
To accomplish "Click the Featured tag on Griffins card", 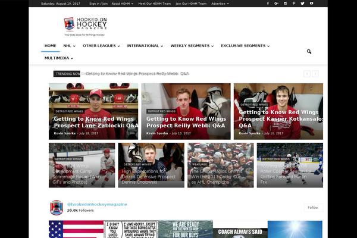I will point(200,164).
